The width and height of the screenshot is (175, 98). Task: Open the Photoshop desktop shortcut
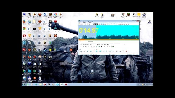[29, 64]
